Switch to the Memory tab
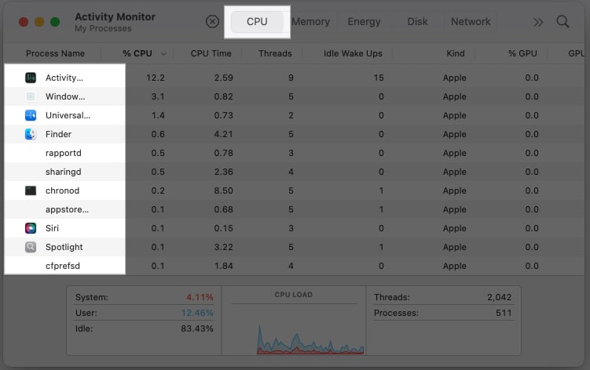 click(x=310, y=22)
